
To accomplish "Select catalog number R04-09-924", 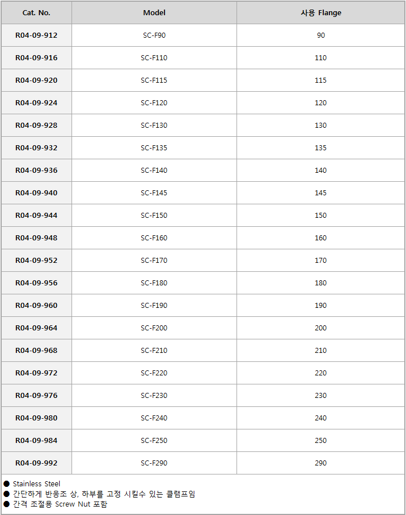I will coord(37,103).
